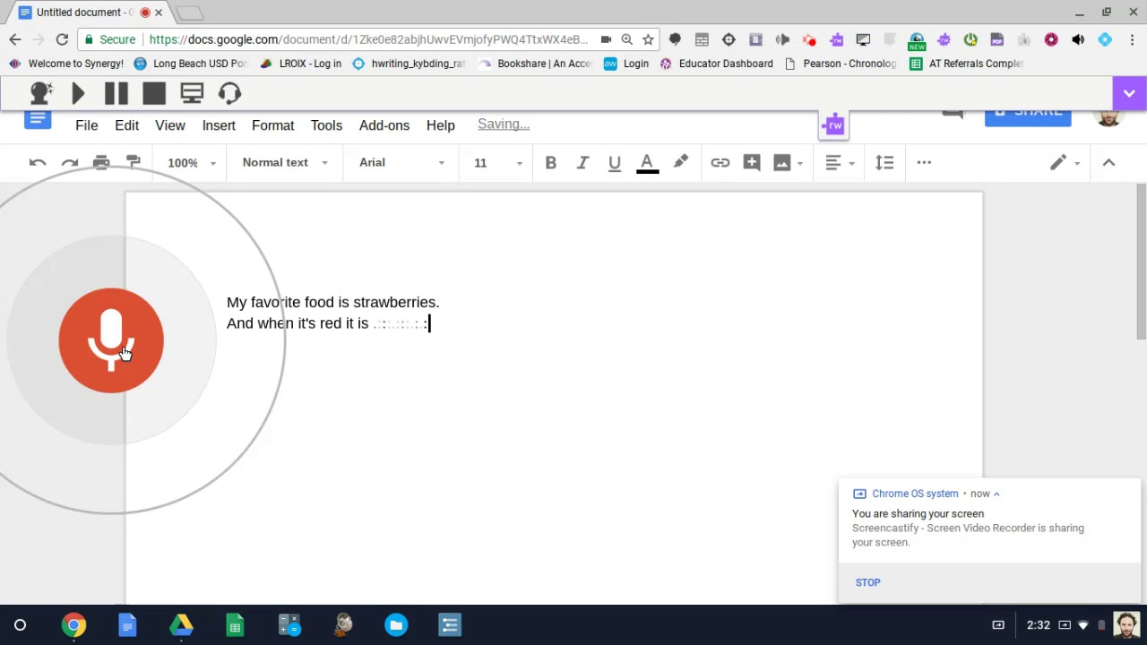
Task: Show more toolbar options (three dots)
Action: (924, 162)
